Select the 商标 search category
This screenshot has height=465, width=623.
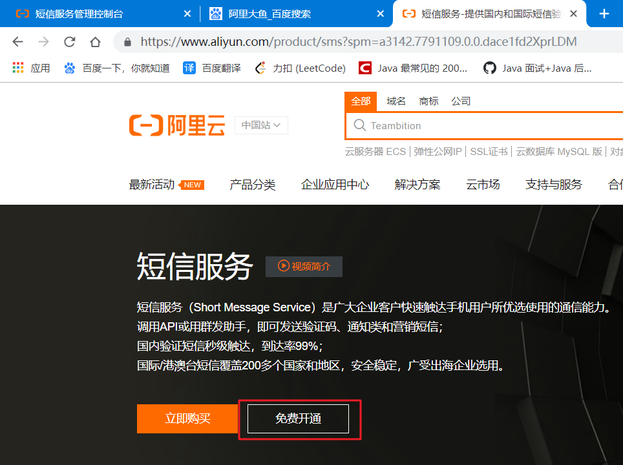428,101
